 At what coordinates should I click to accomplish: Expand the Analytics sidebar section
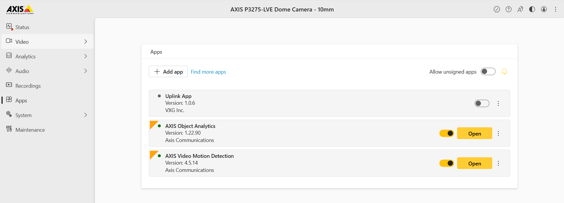[x=47, y=56]
